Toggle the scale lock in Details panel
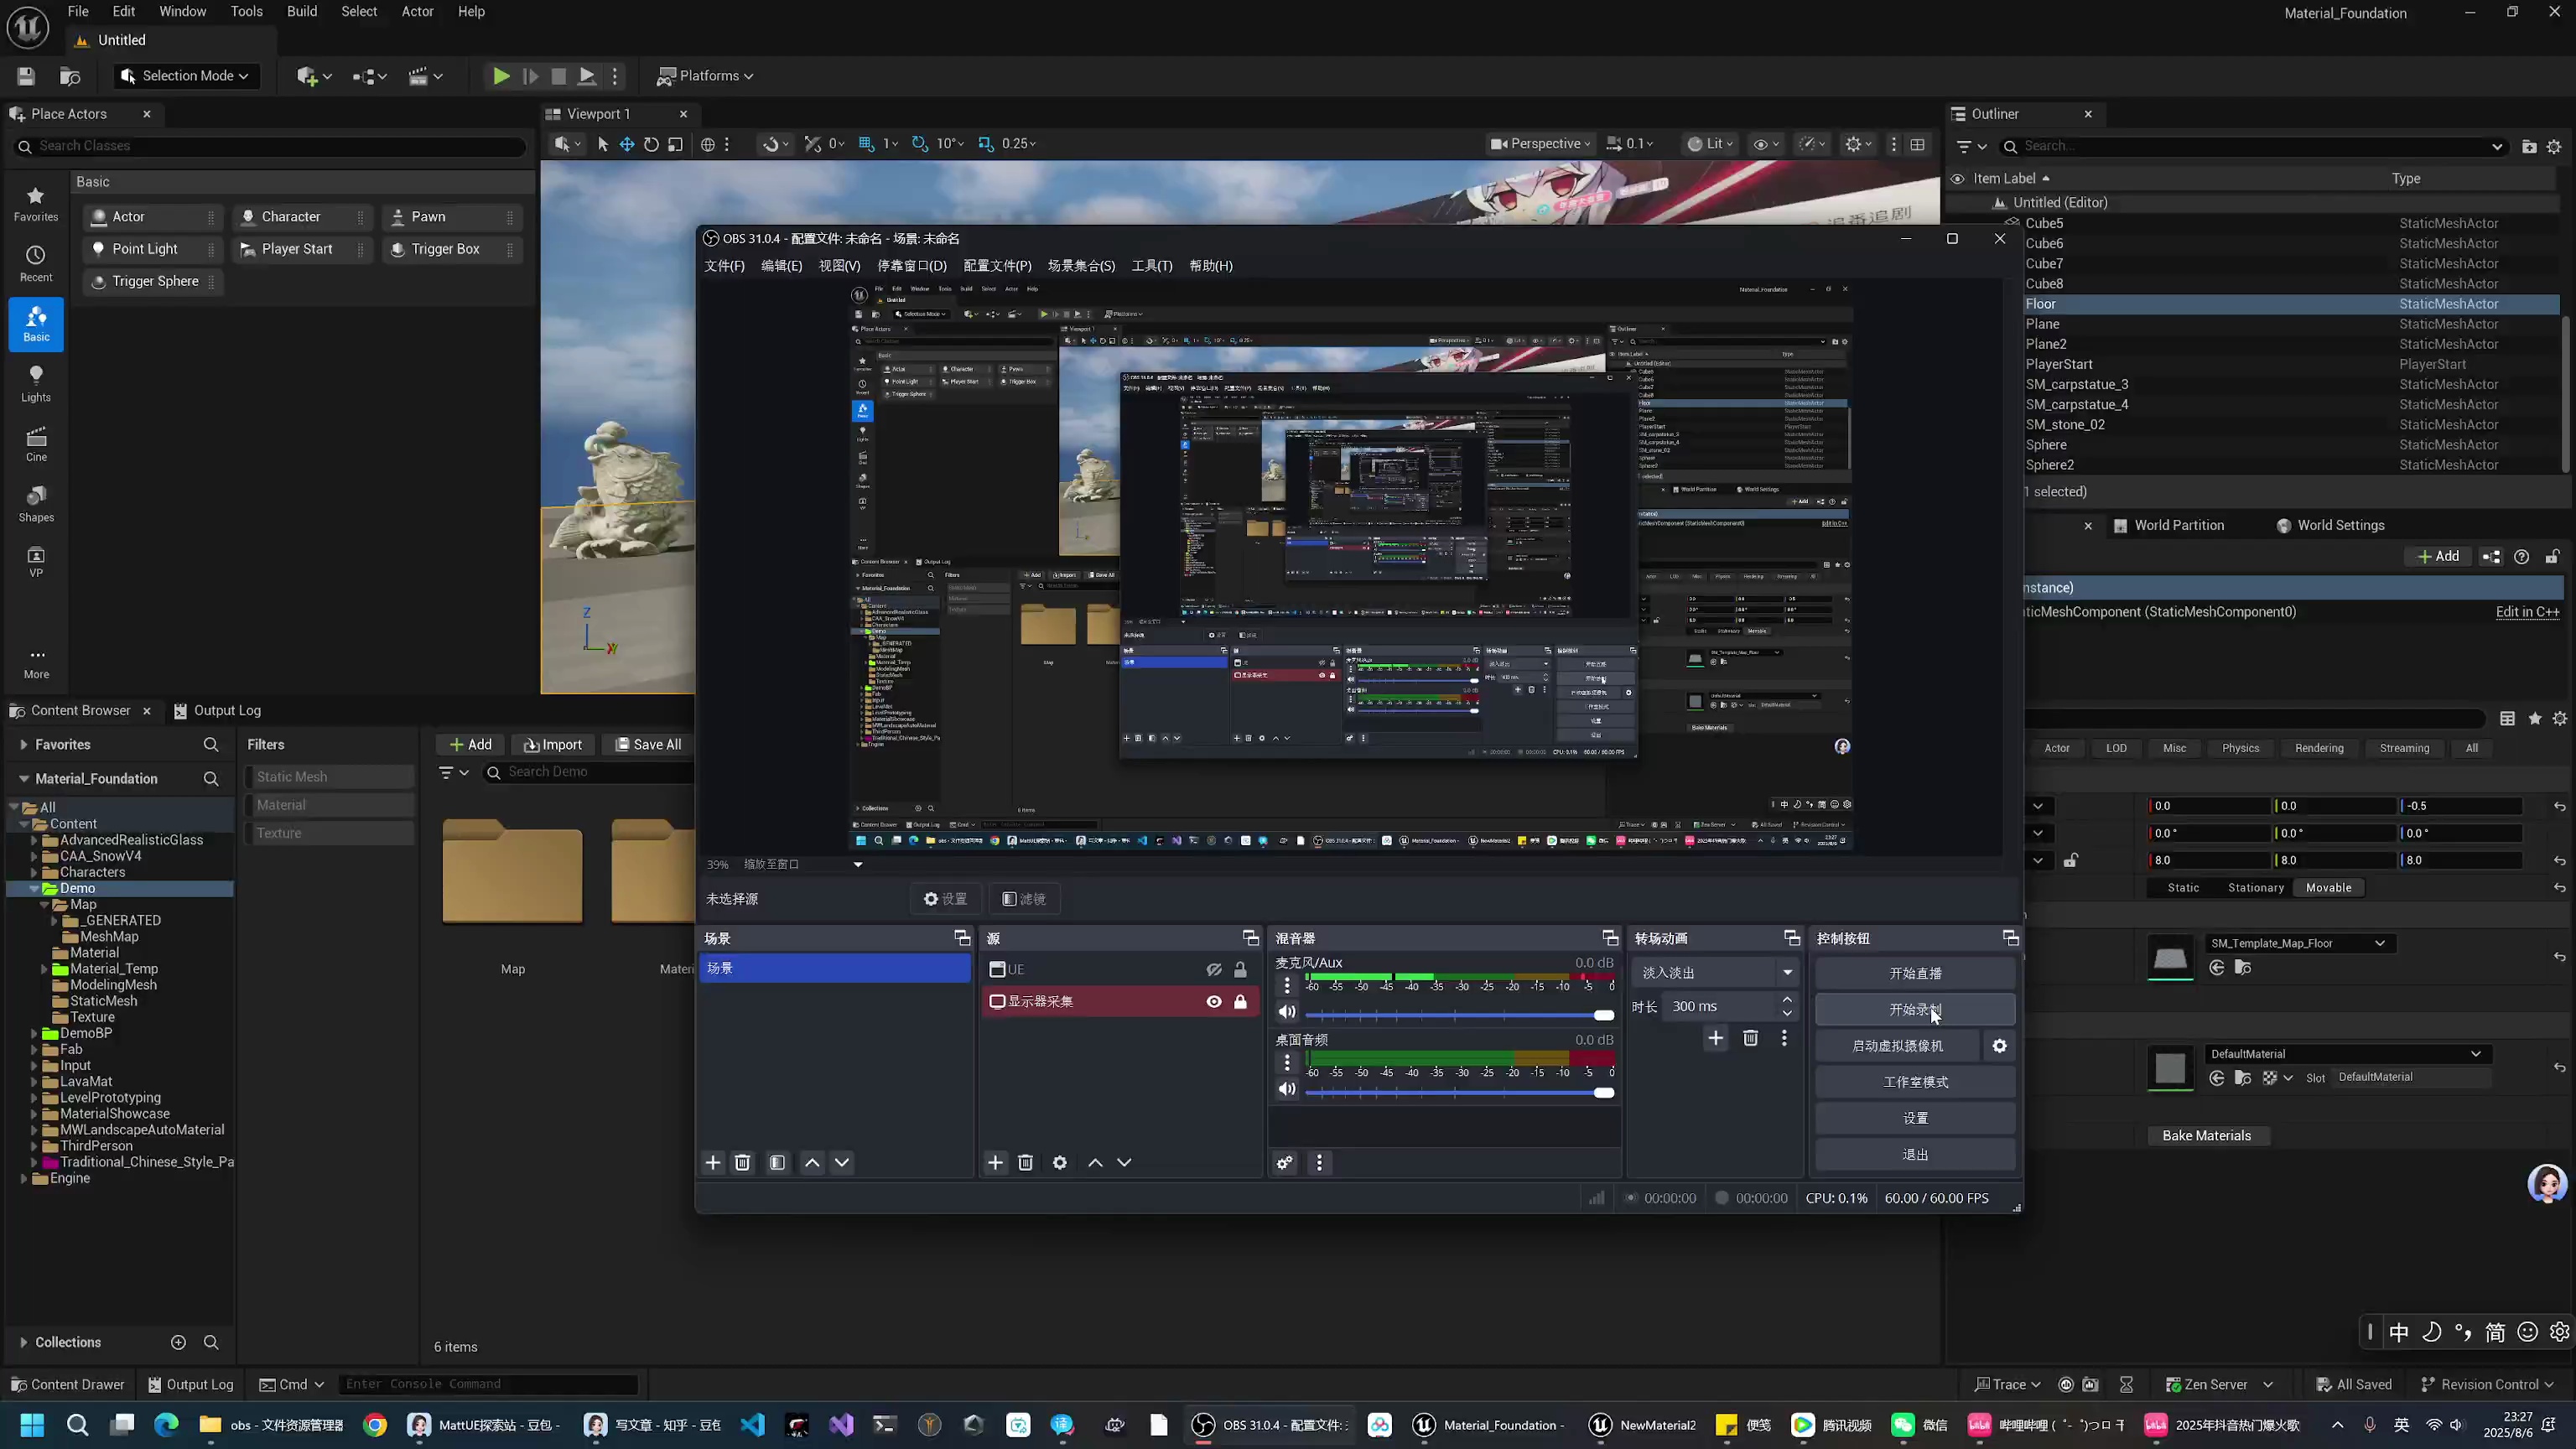This screenshot has width=2576, height=1449. click(2070, 860)
